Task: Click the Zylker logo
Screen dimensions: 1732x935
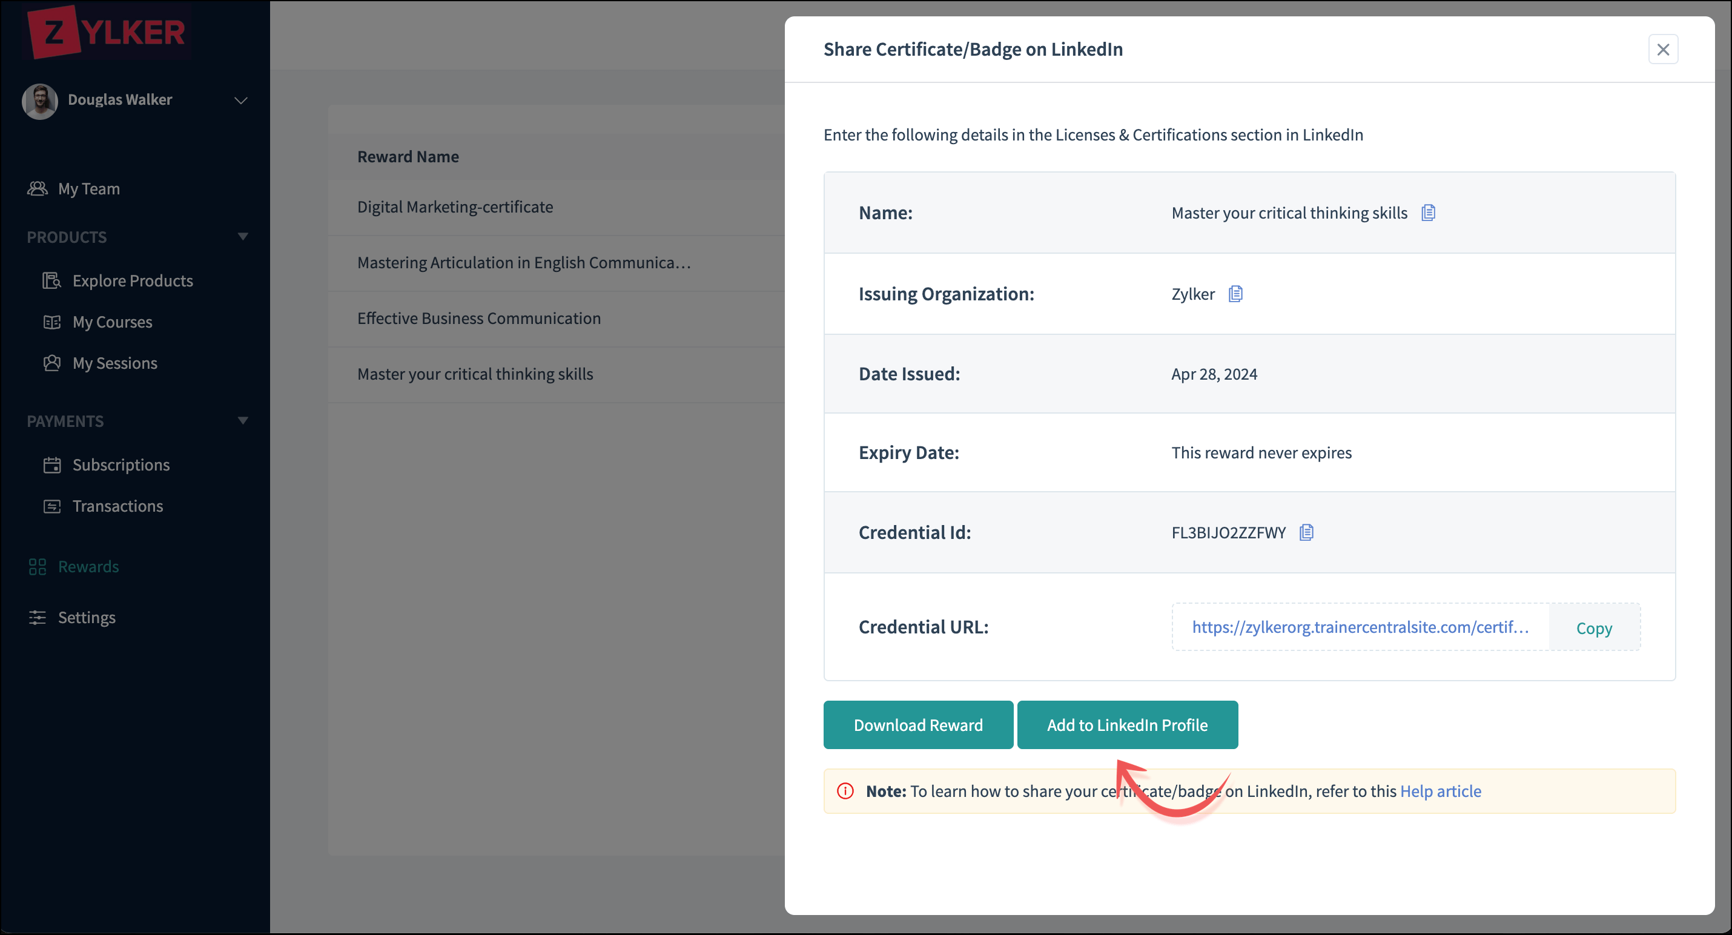Action: click(106, 31)
